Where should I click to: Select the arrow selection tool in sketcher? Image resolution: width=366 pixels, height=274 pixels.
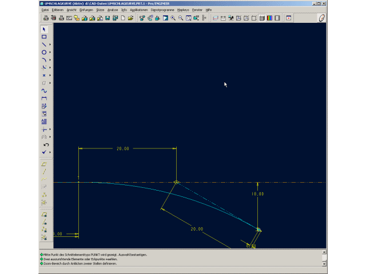(44, 29)
